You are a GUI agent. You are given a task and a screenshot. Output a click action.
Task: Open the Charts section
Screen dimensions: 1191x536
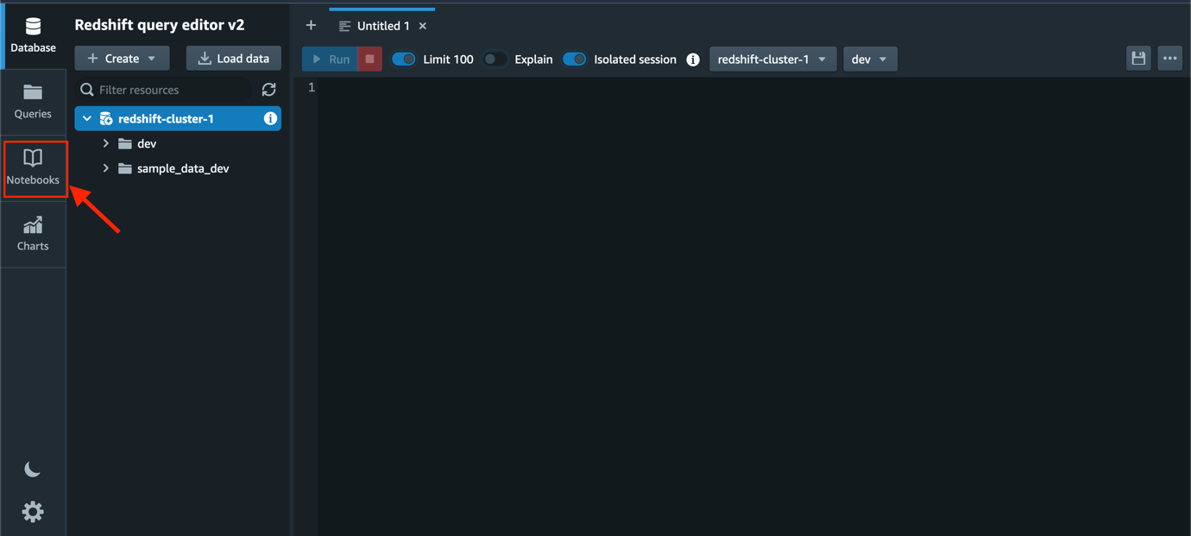click(33, 234)
